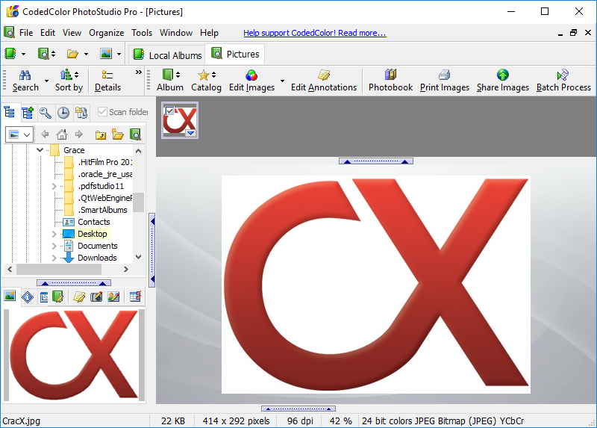Image resolution: width=597 pixels, height=428 pixels.
Task: Click splitter handle above preview icon tabs
Action: pyautogui.click(x=74, y=283)
